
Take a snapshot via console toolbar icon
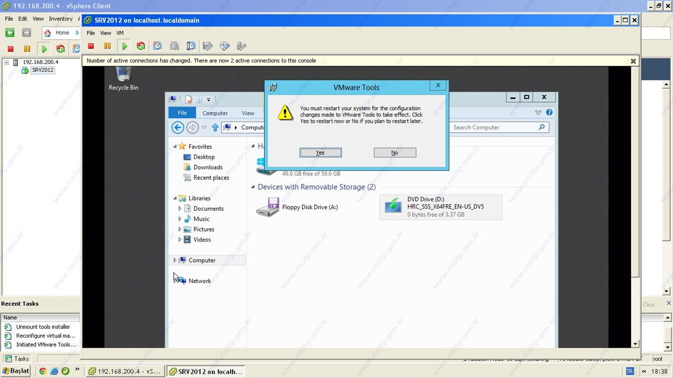[x=157, y=46]
